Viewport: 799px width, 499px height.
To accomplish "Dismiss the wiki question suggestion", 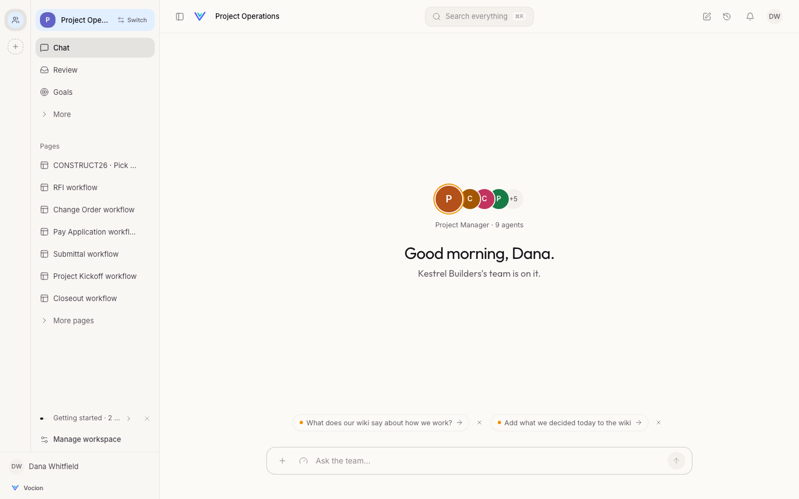I will (479, 422).
